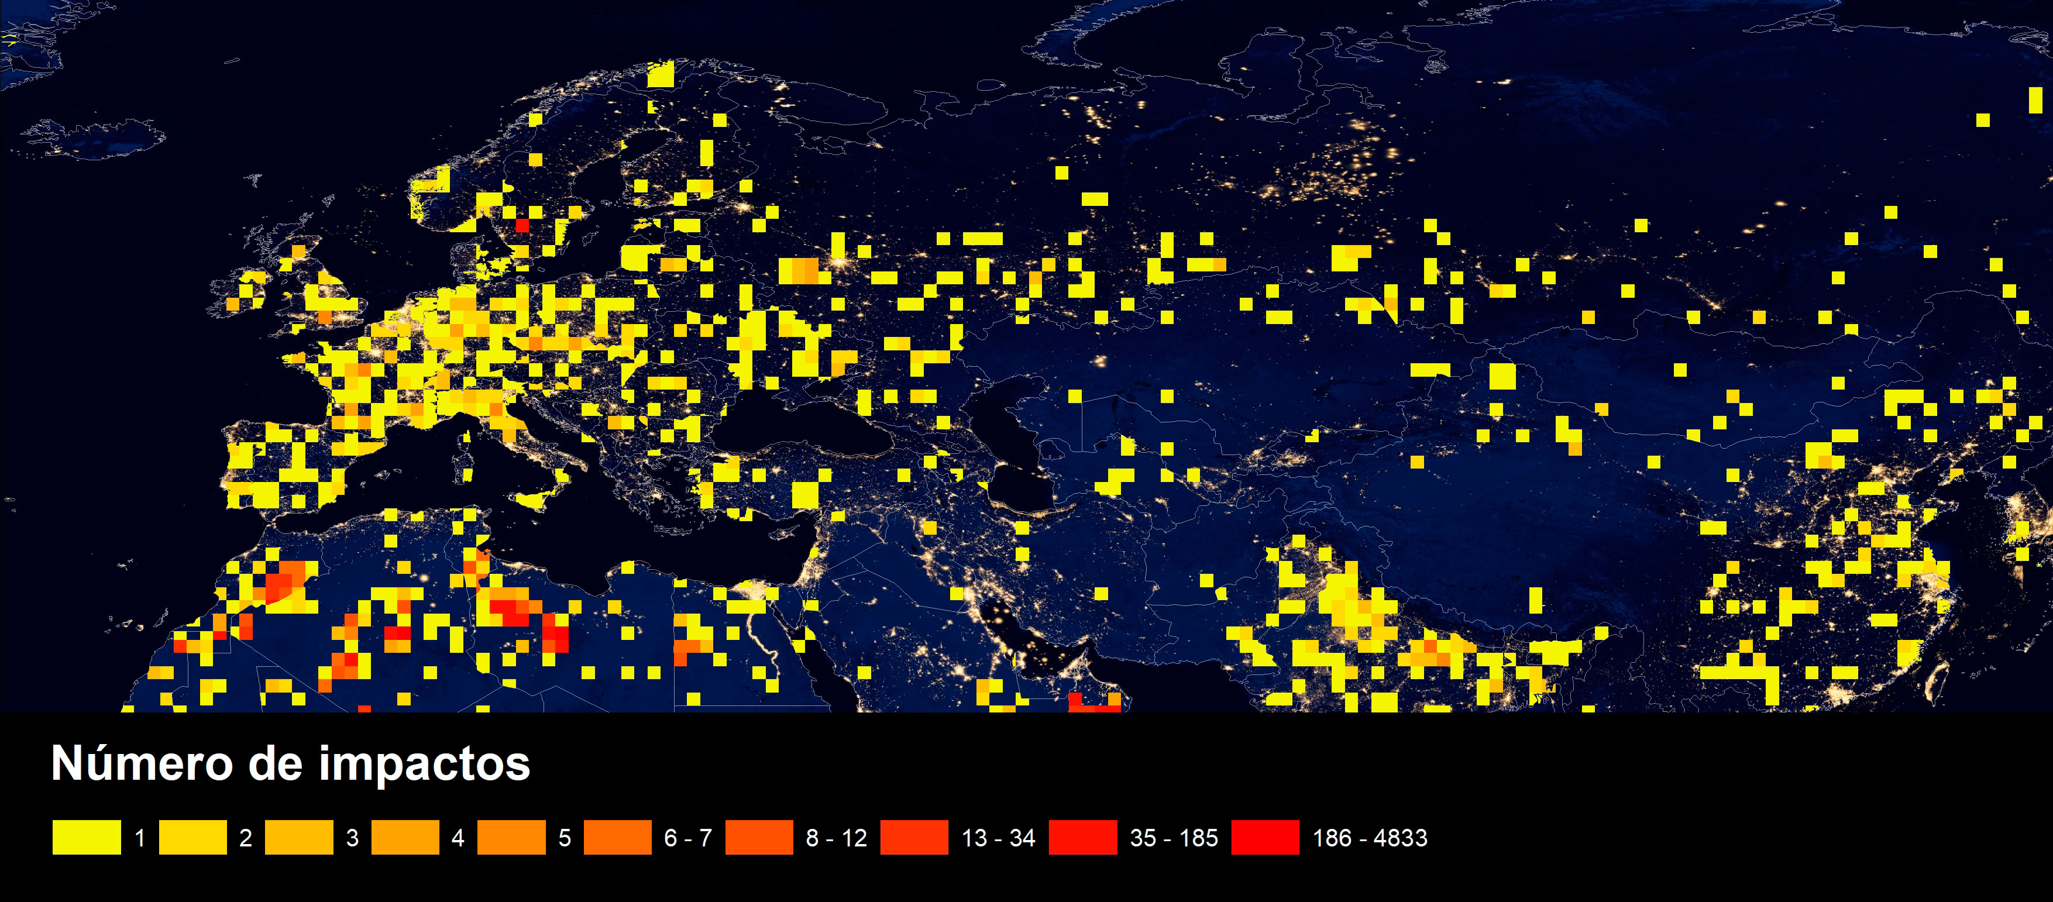The width and height of the screenshot is (2053, 902).
Task: Click the legend value '13 - 34'
Action: pos(999,838)
